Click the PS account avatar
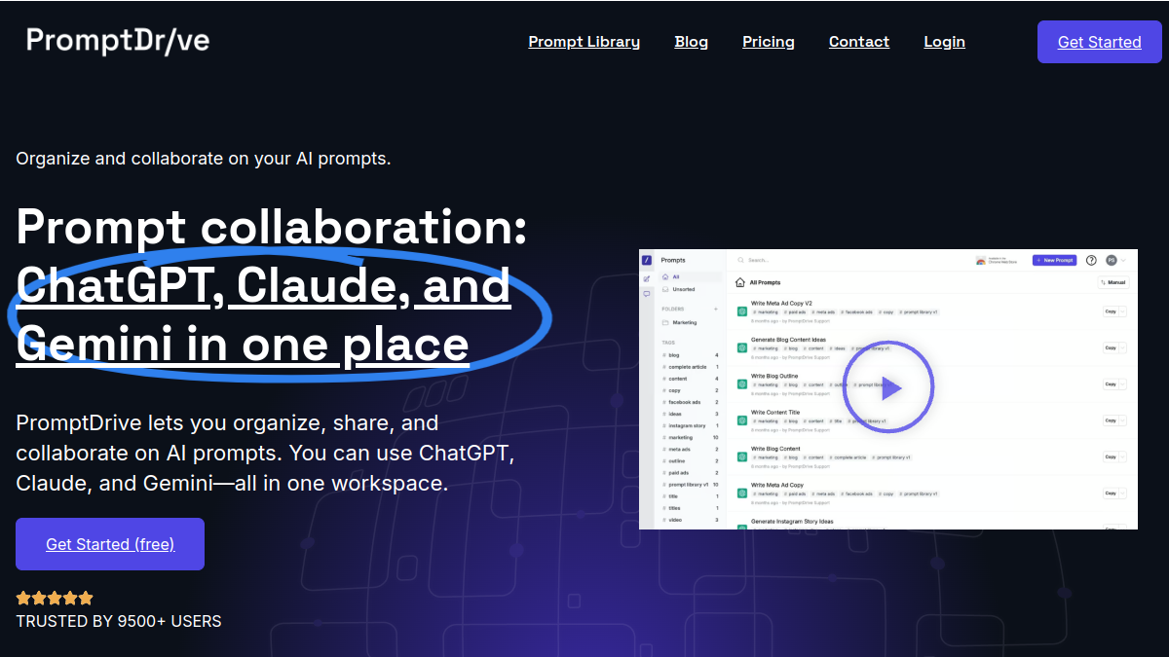 coord(1112,261)
